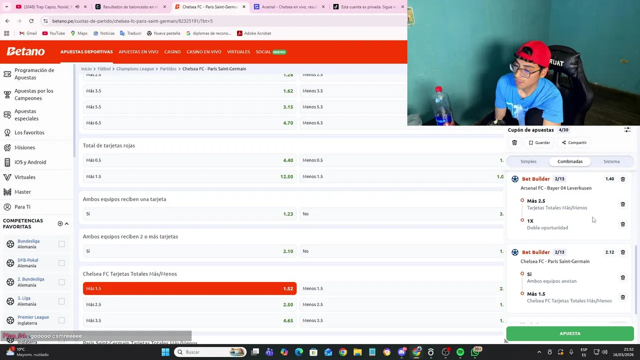Delete the 1X Doble oportunidad selection

622,224
